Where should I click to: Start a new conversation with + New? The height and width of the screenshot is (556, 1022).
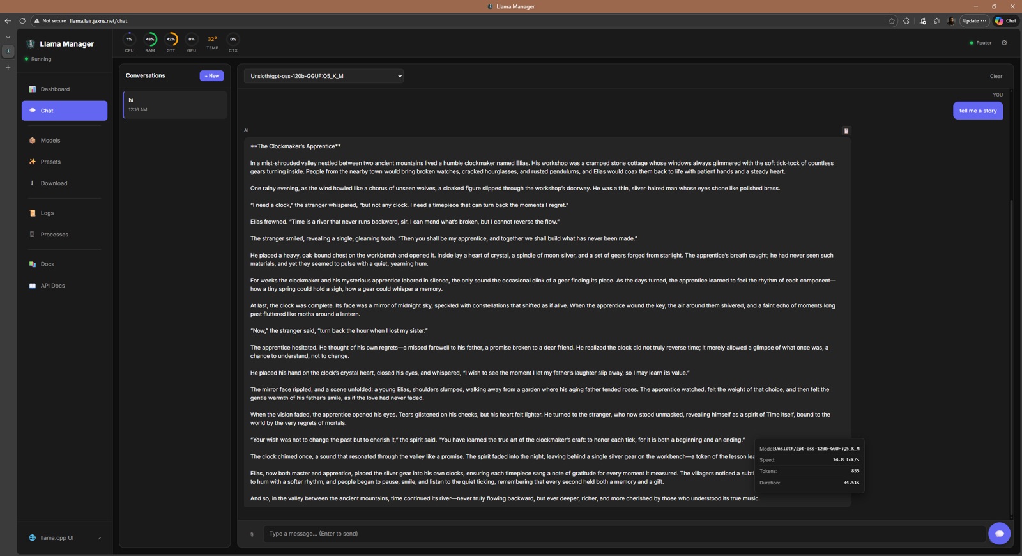(211, 76)
